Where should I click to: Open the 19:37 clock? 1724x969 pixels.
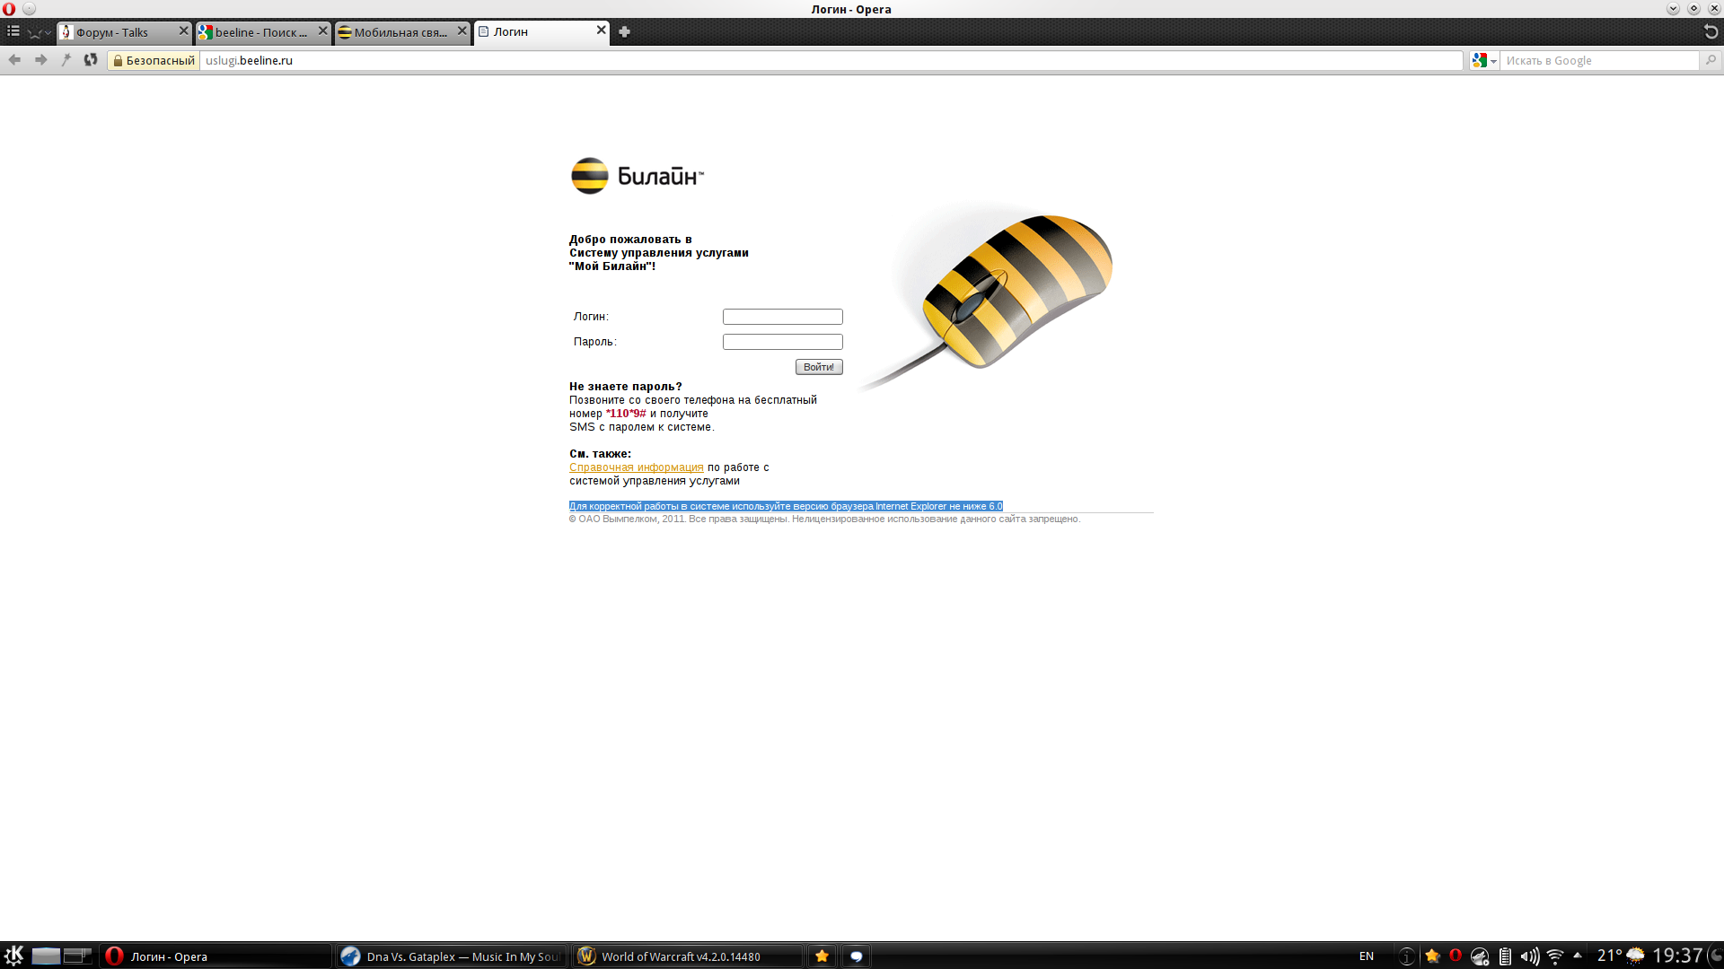[1677, 956]
